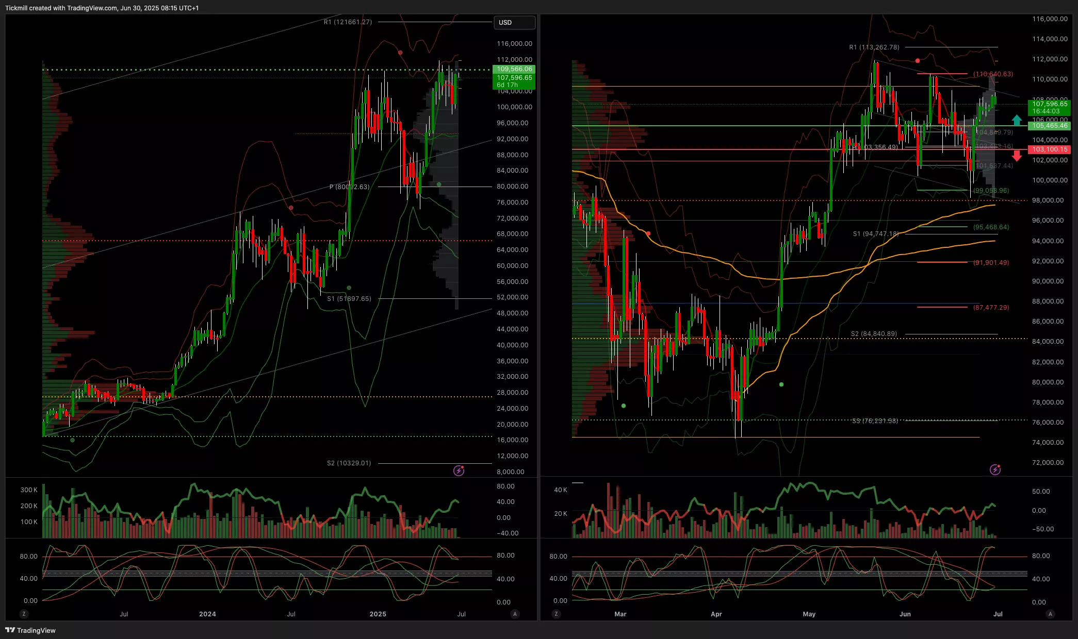Click the May label on right time axis
The width and height of the screenshot is (1078, 639).
pyautogui.click(x=809, y=614)
